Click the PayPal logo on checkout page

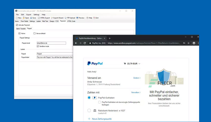click(95, 64)
